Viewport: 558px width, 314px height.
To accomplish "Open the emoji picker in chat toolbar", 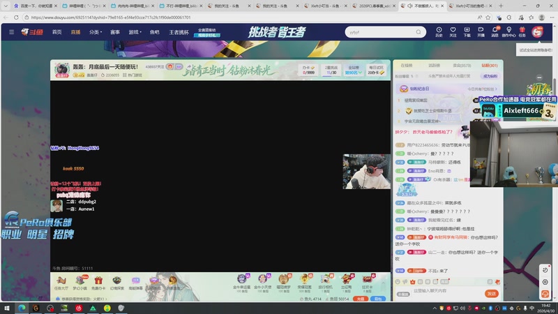I will pyautogui.click(x=398, y=282).
